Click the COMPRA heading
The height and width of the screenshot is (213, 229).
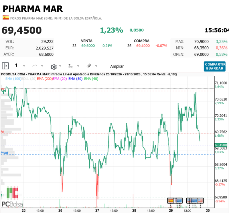[142, 41]
